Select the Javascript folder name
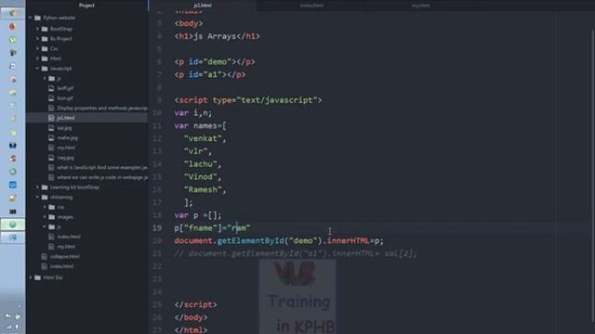Image resolution: width=595 pixels, height=334 pixels. (60, 69)
